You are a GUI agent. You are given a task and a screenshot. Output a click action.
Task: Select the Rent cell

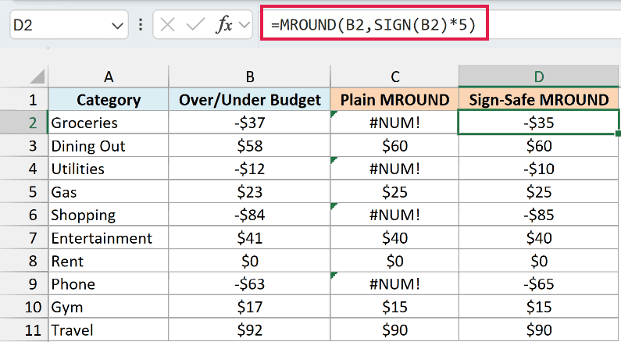109,261
